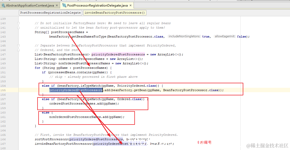Click 'BeanFactoryPostProcessor.class' on line 143
290x150 pixels.
135,37
